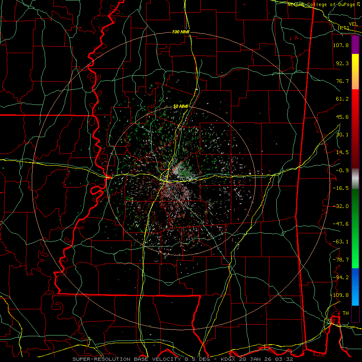
Task: Select the "VEL" legend heading
Action: [353, 24]
